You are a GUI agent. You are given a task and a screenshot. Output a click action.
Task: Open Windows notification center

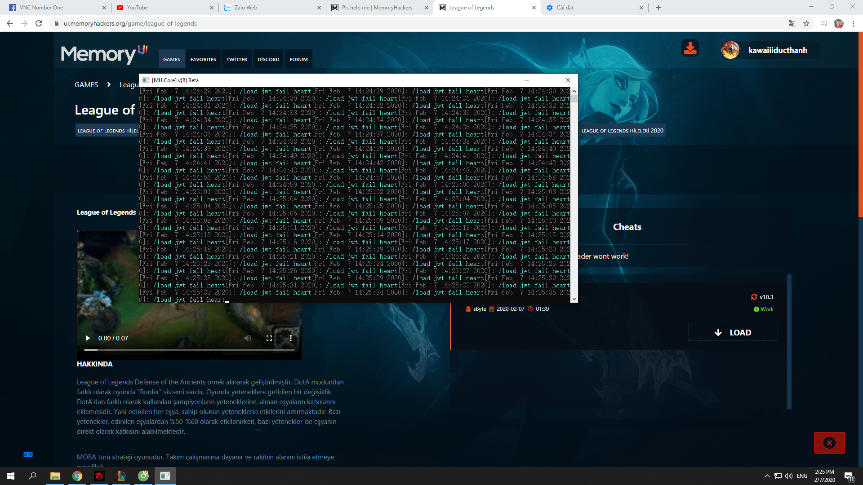coord(849,476)
